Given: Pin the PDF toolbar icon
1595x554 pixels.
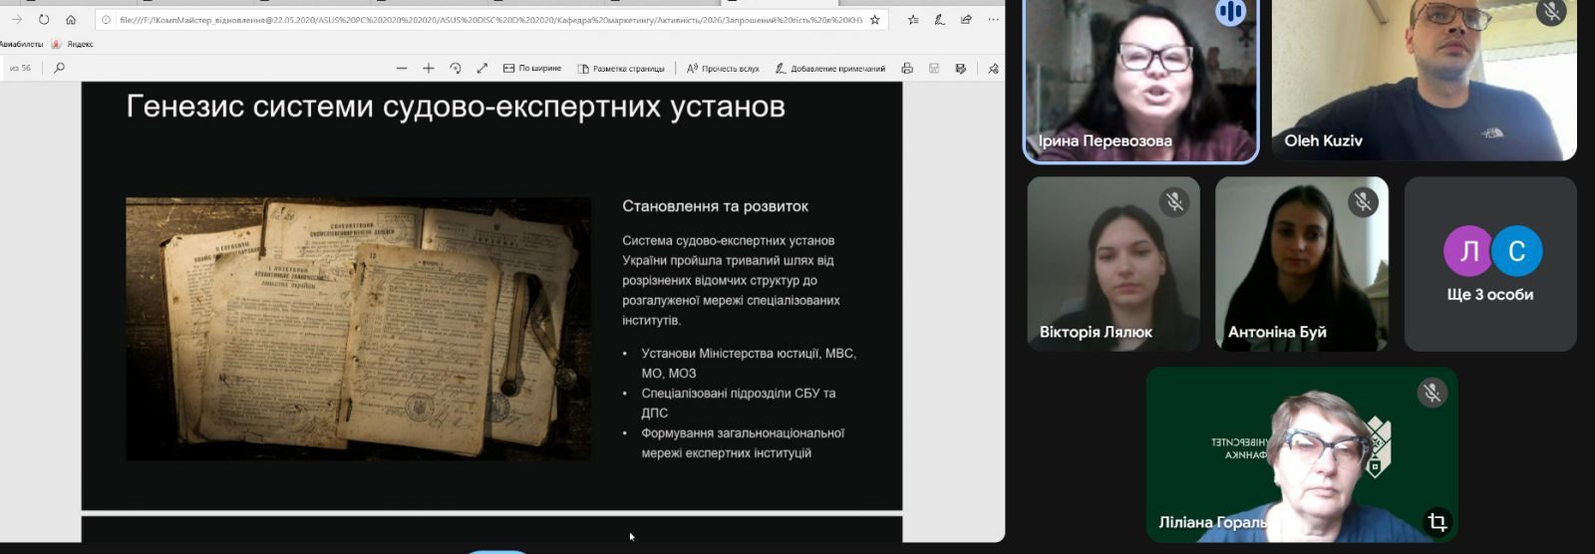Looking at the screenshot, I should (993, 68).
